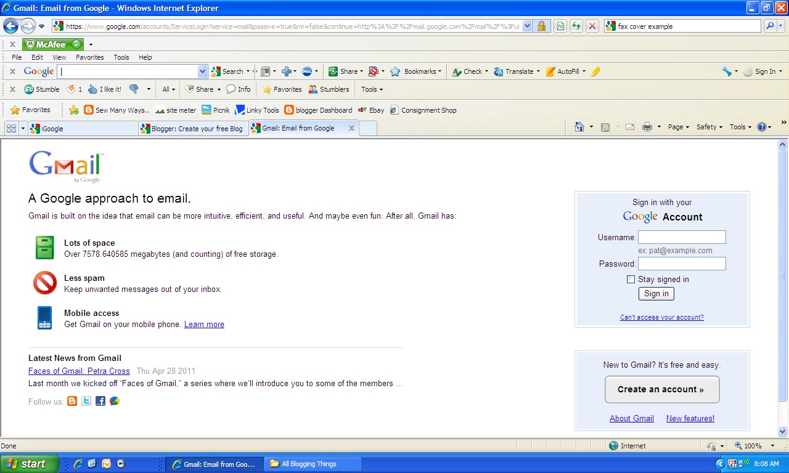Open the Safety menu dropdown

(x=709, y=127)
